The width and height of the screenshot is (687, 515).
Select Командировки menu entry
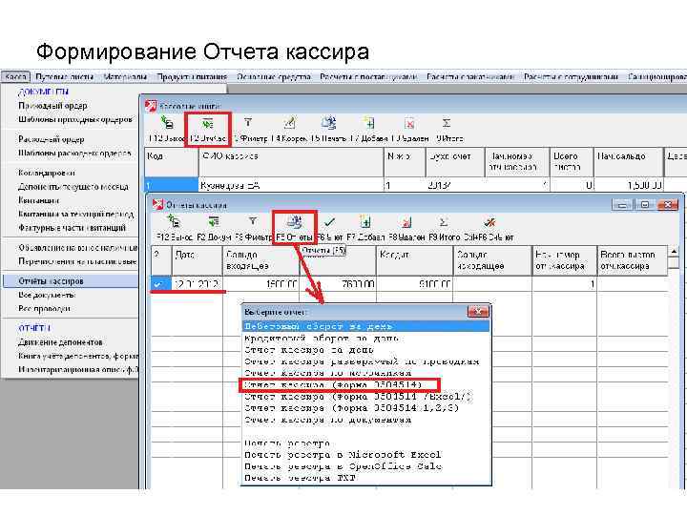(x=47, y=173)
